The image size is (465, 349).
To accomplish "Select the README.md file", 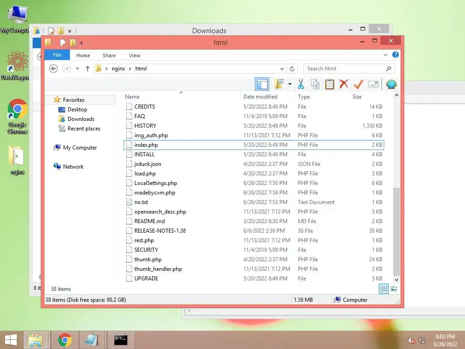I will (254, 221).
